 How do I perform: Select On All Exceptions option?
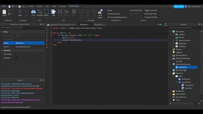[114, 14]
